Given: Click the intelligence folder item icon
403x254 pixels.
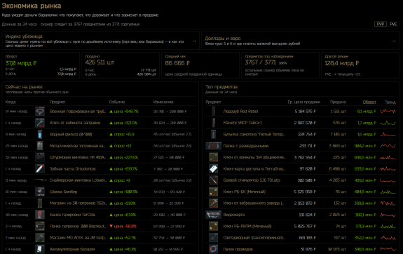Looking at the screenshot, I should coord(213,146).
